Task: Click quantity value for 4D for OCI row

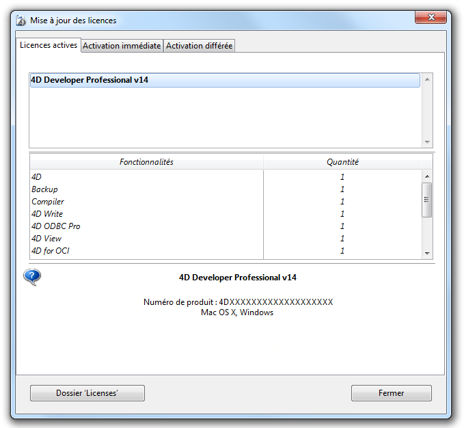Action: point(342,251)
